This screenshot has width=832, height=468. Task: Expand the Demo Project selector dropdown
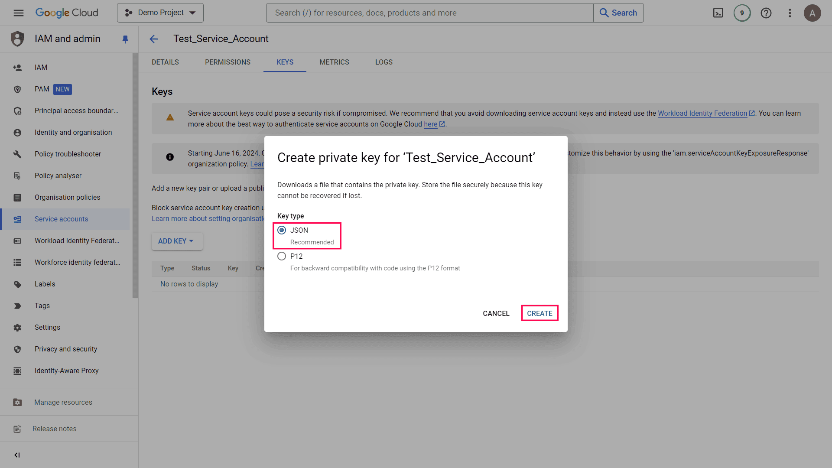click(x=160, y=13)
